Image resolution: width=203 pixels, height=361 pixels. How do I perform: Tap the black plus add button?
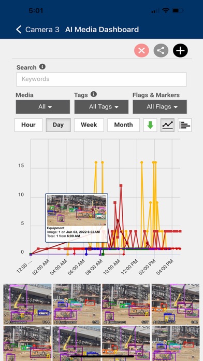click(x=180, y=50)
